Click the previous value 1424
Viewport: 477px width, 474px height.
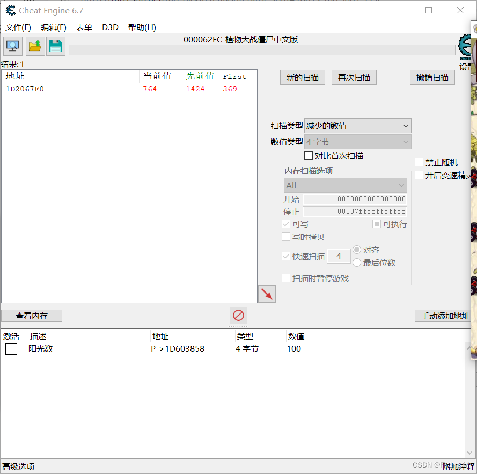[x=195, y=89]
